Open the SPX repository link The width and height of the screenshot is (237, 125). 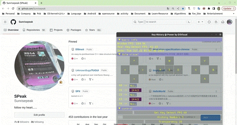click(78, 91)
